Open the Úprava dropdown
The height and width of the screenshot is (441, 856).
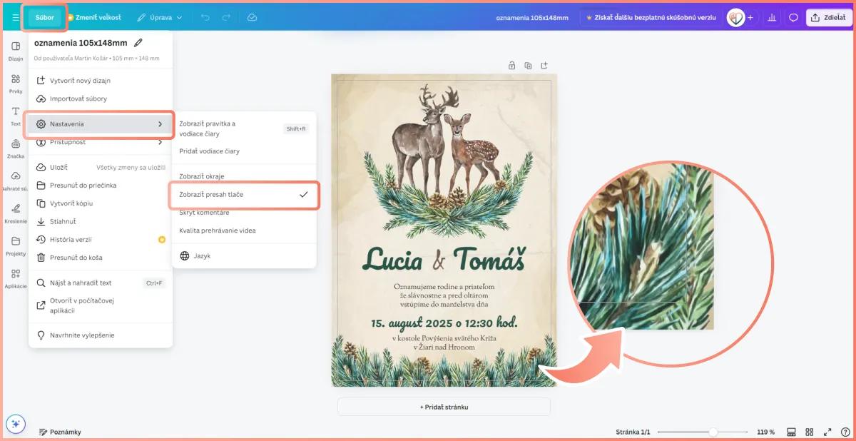(x=160, y=17)
